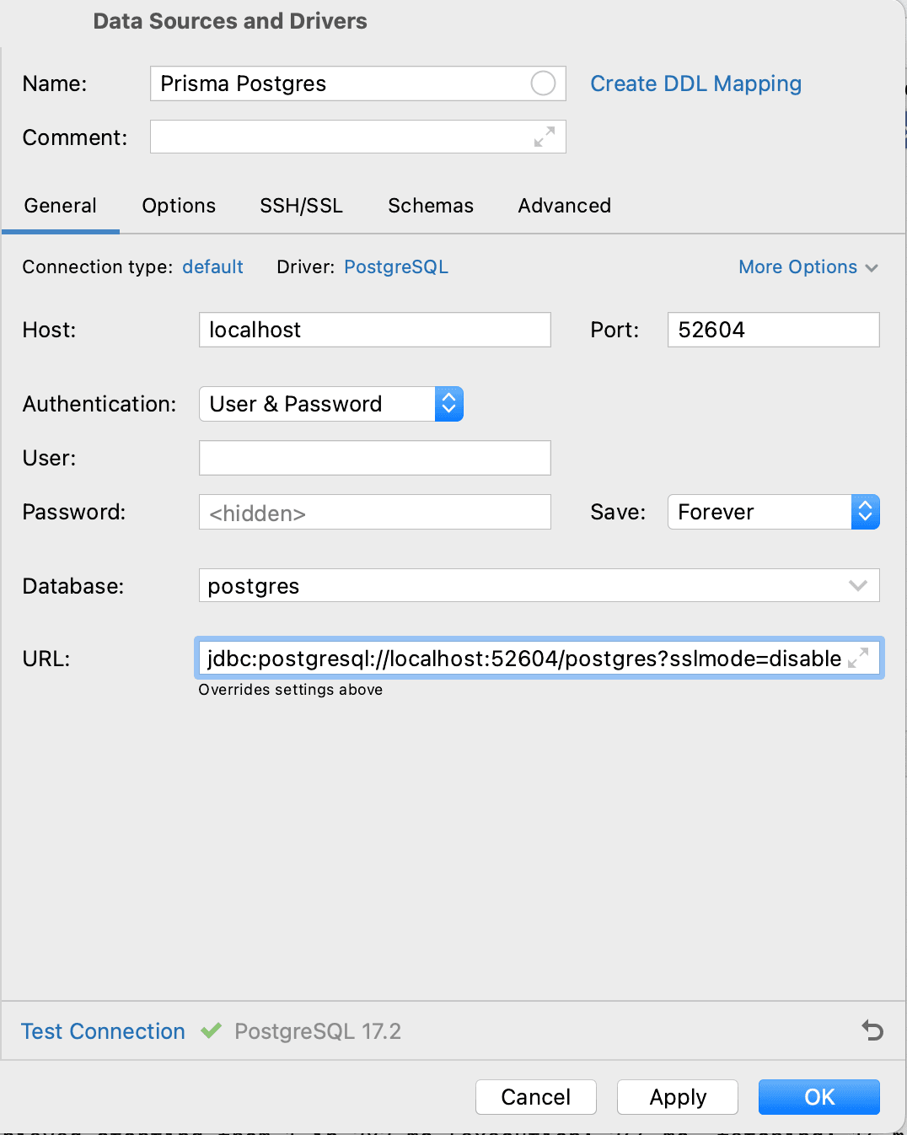The height and width of the screenshot is (1135, 907).
Task: Open the password Save duration dropdown
Action: tap(866, 512)
